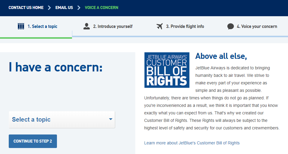This screenshot has height=154, width=288.
Task: Click the Above all else heading
Action: pyautogui.click(x=221, y=56)
